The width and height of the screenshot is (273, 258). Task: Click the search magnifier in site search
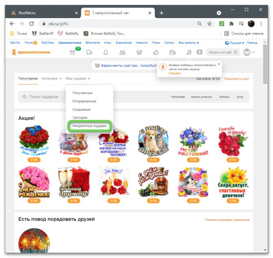click(x=236, y=52)
